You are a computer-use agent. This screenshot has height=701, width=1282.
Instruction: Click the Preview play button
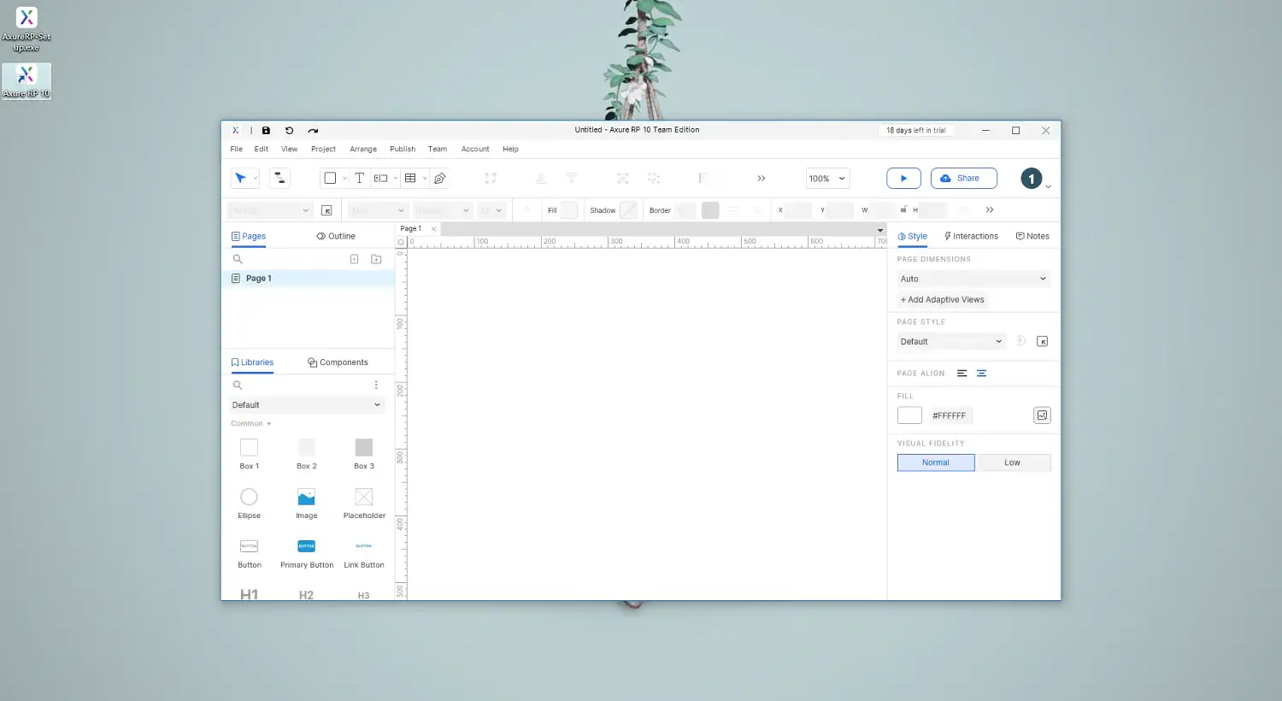pyautogui.click(x=903, y=178)
